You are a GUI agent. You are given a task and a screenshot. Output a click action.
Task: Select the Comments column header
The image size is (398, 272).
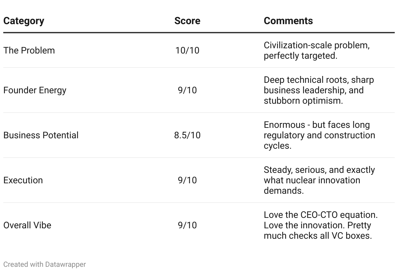(x=288, y=21)
